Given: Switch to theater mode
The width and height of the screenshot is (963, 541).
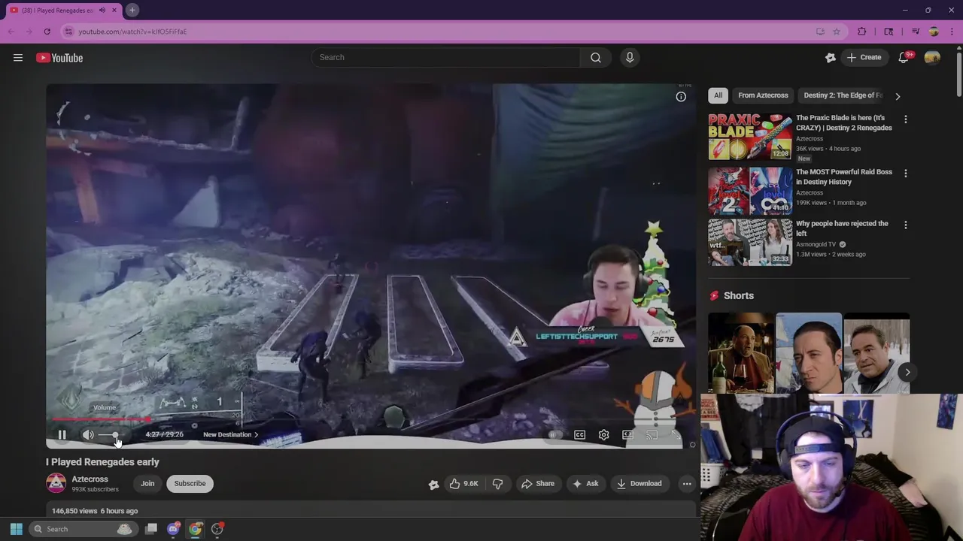Looking at the screenshot, I should click(x=627, y=434).
